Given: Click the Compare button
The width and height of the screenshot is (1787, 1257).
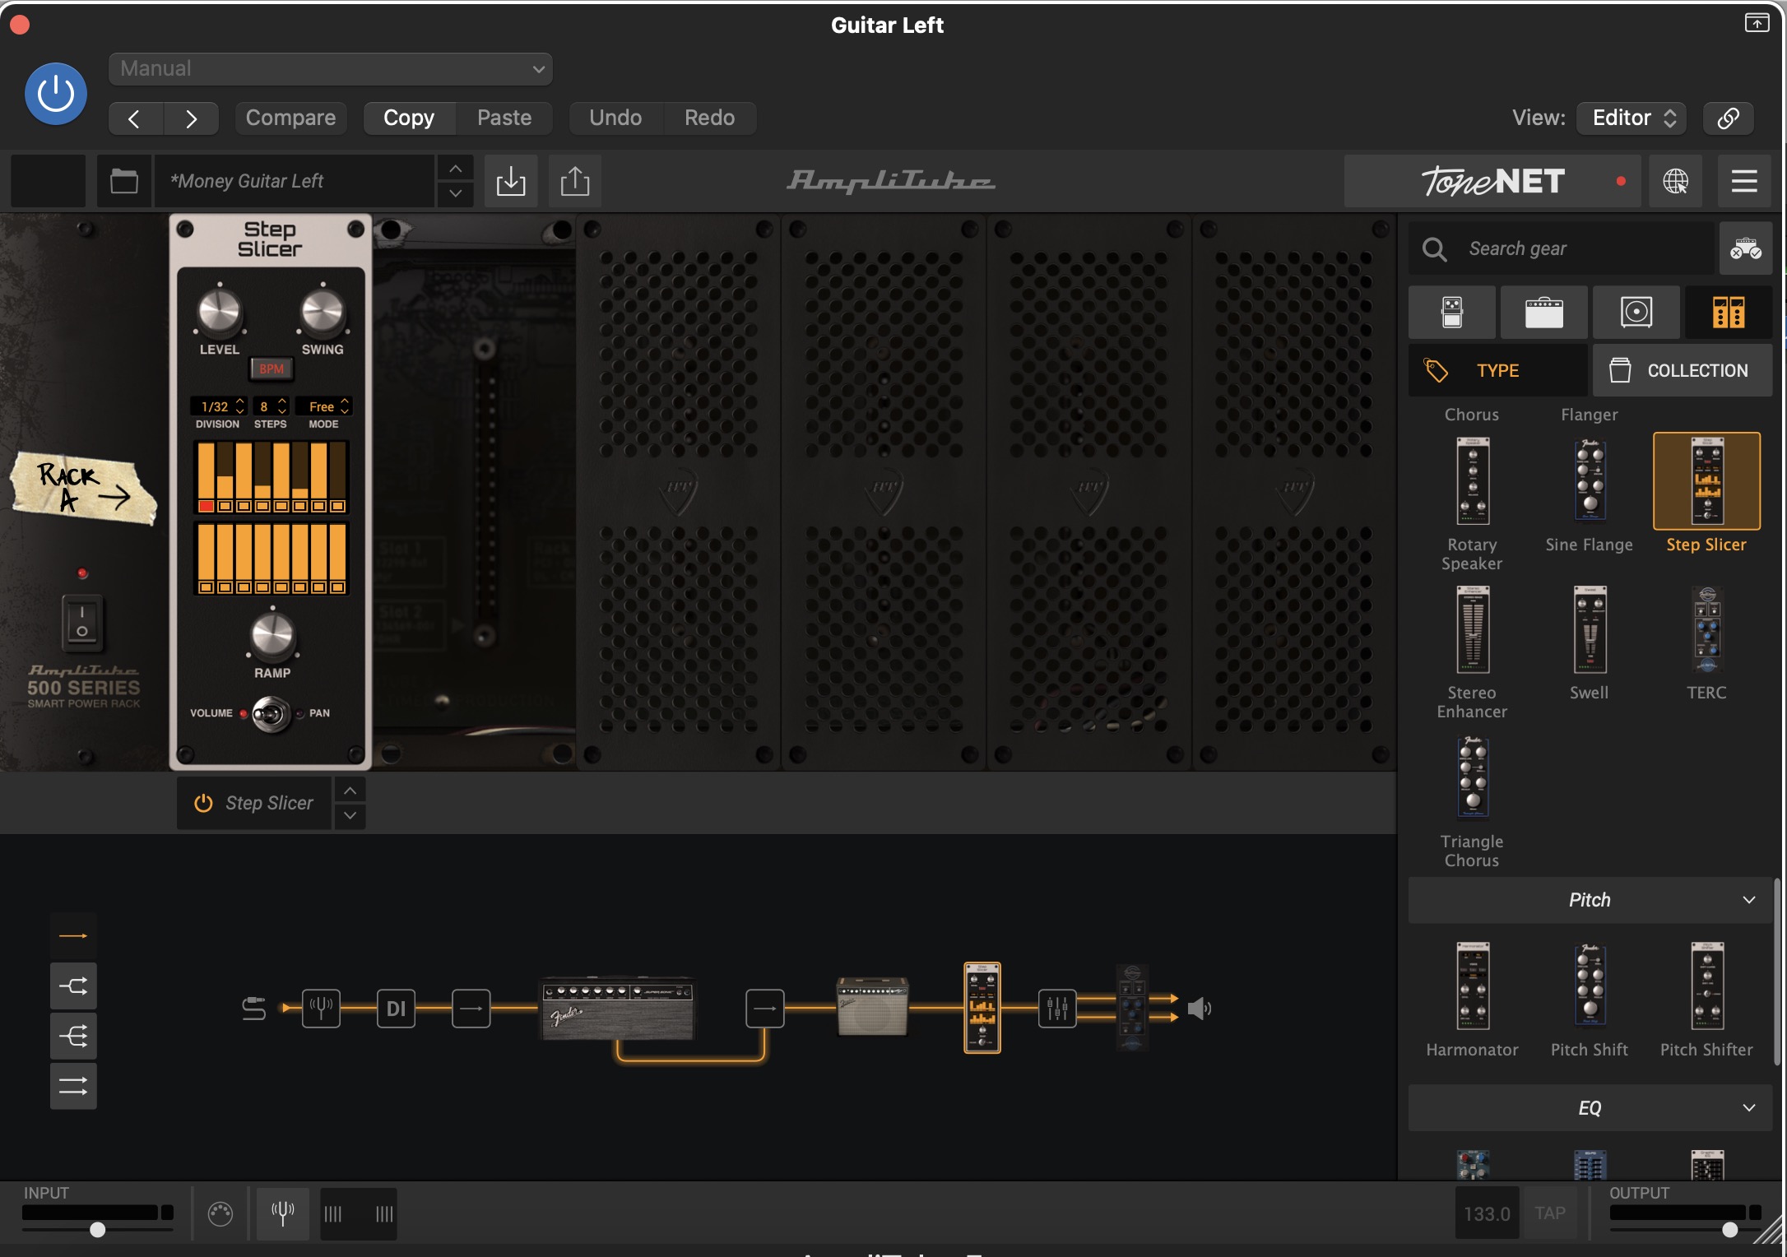Looking at the screenshot, I should pos(290,118).
